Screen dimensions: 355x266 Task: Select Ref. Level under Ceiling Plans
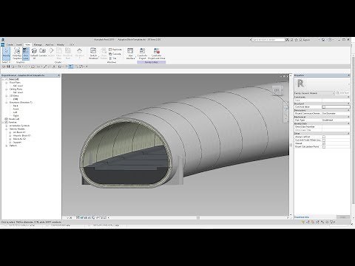pyautogui.click(x=18, y=92)
